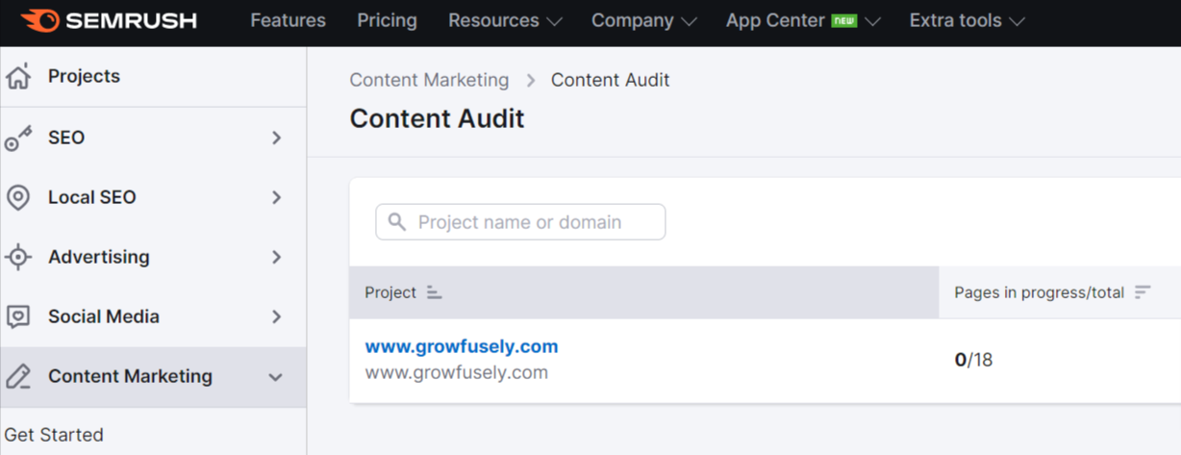Expand the Local SEO sidebar section

tap(276, 197)
